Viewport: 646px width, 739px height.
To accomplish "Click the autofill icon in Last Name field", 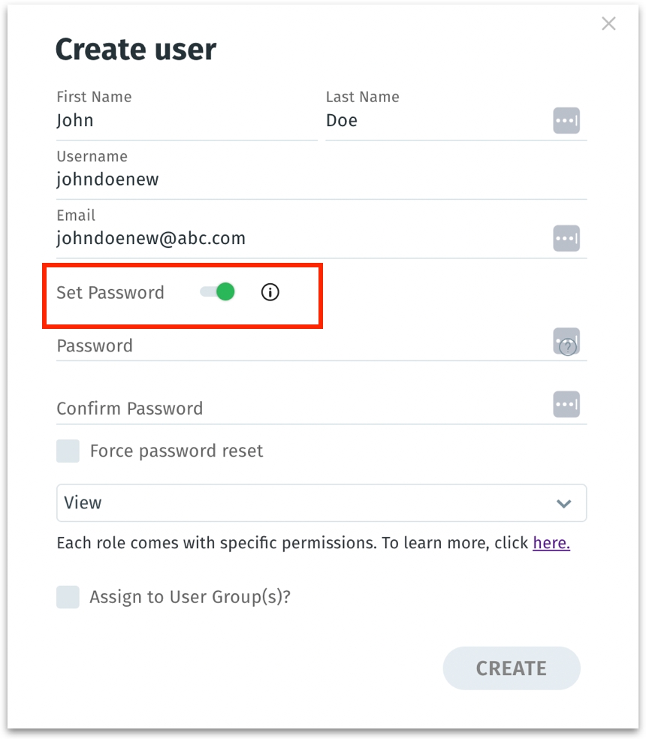I will pos(566,120).
